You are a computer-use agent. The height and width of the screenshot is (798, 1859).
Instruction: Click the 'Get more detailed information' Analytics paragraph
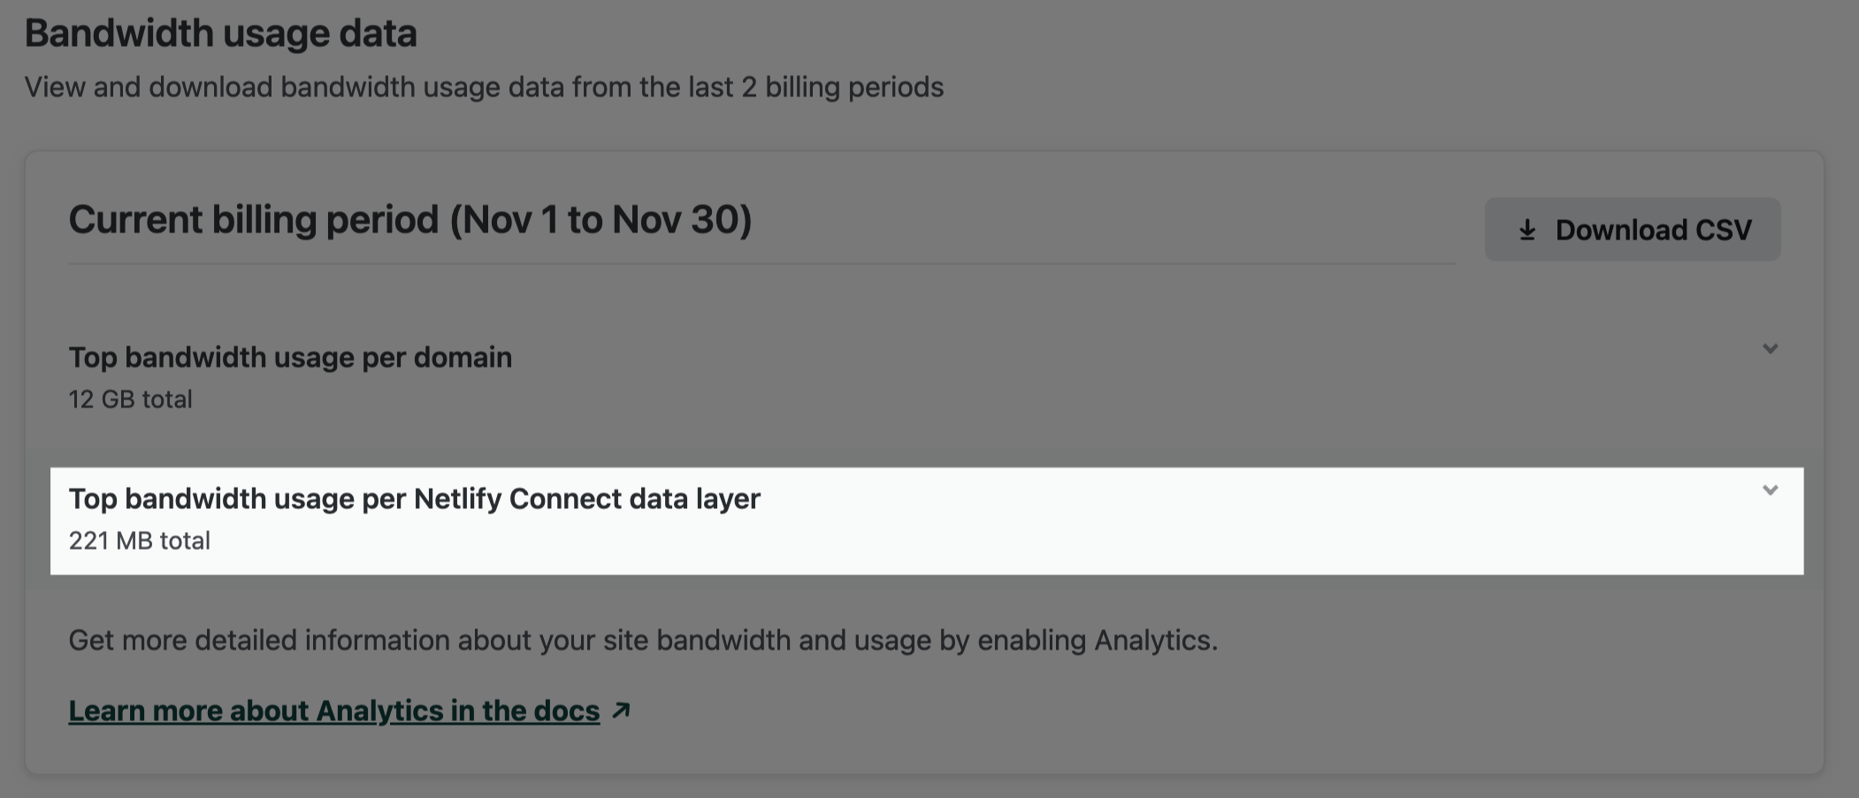[x=642, y=640]
